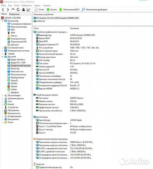Select the IPMI tree item

(x=11, y=33)
